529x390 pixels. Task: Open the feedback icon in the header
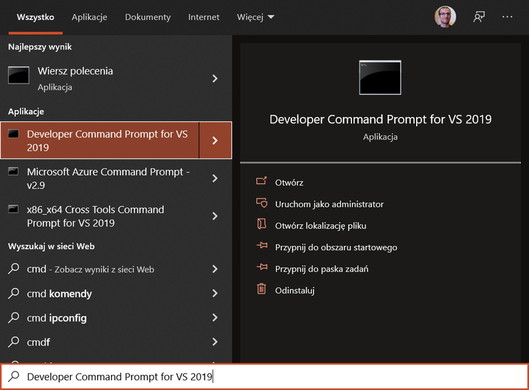[479, 17]
